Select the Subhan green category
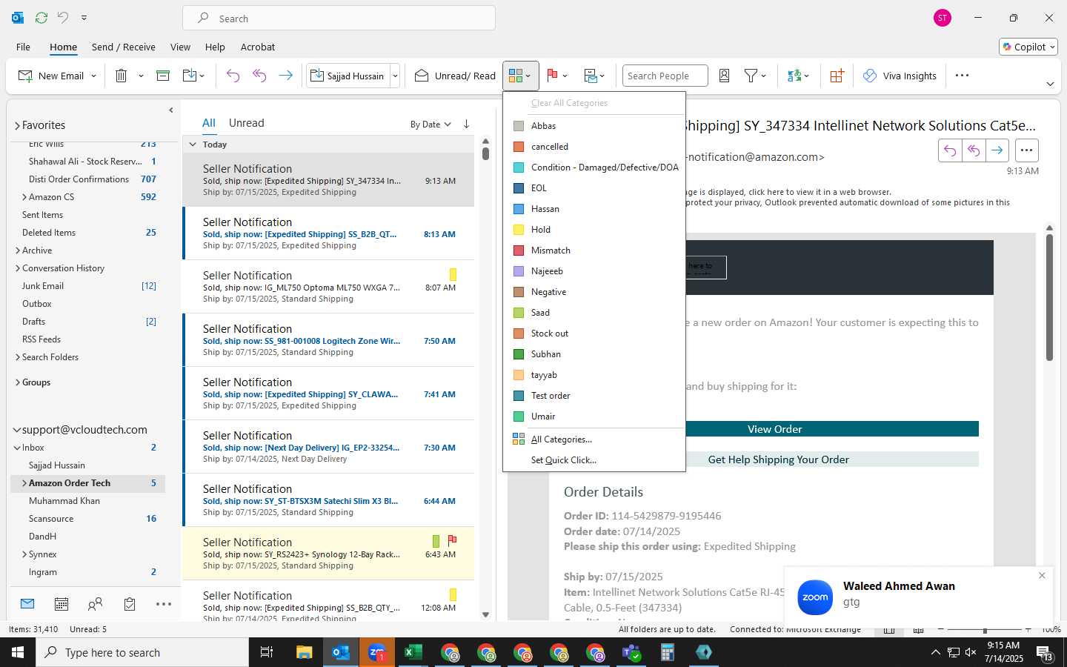1067x667 pixels. point(594,354)
